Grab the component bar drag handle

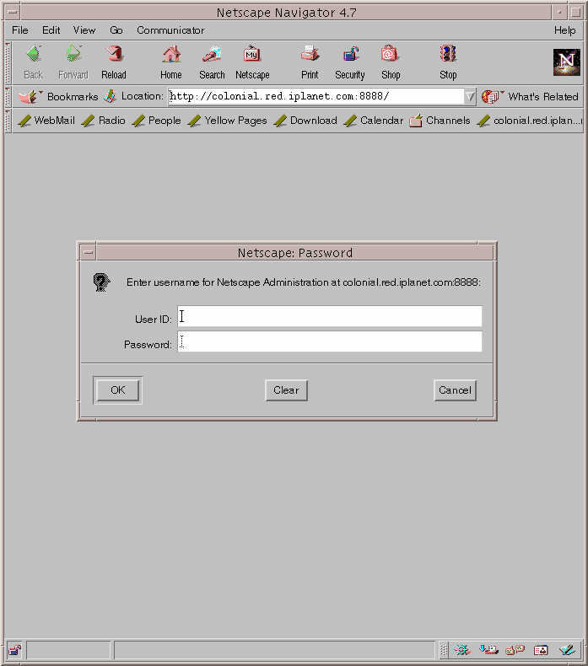point(444,650)
